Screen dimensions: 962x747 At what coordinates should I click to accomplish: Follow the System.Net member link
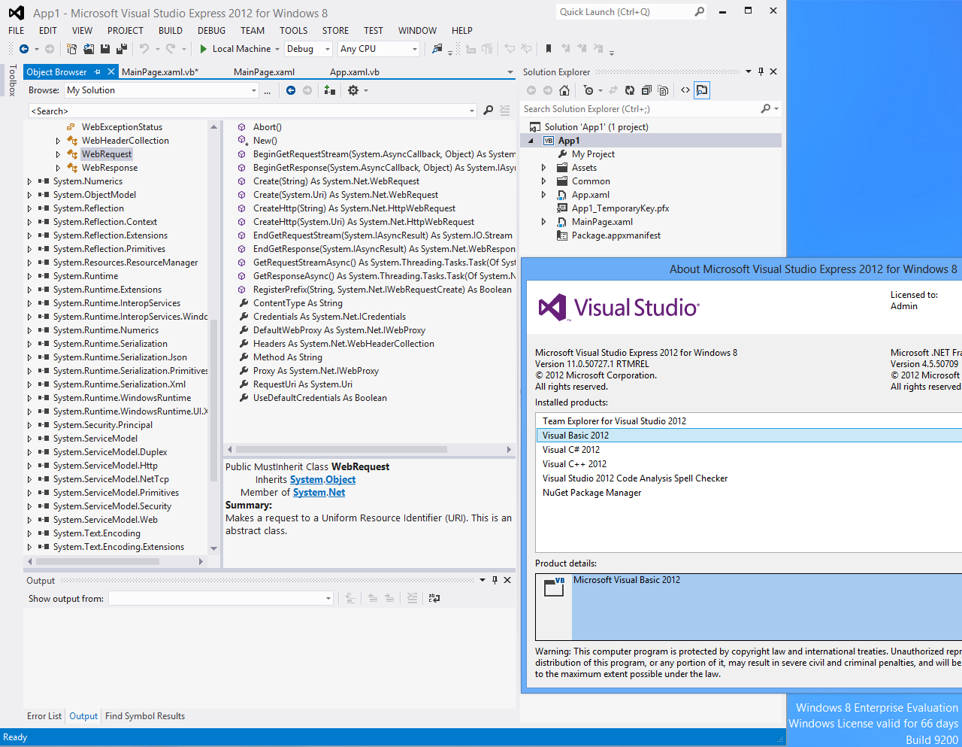(x=319, y=493)
